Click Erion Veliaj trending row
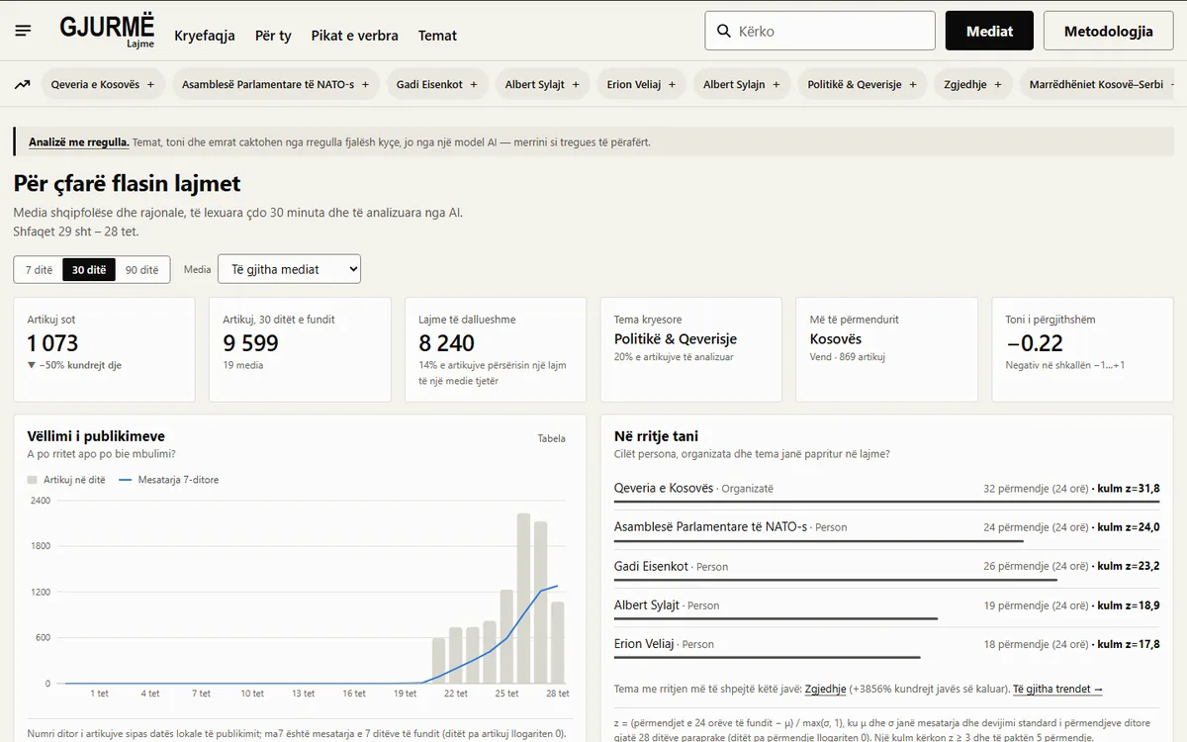The height and width of the screenshot is (742, 1187). 886,645
